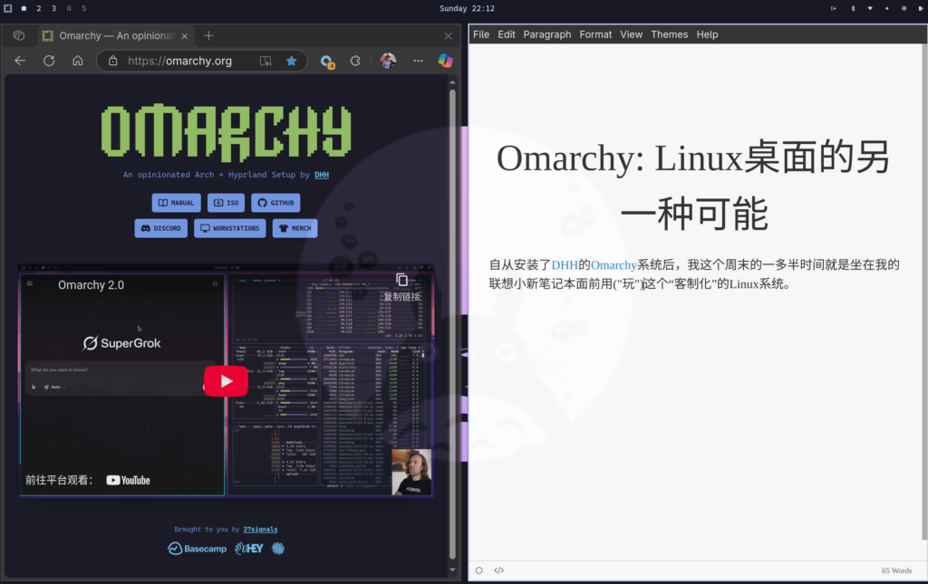
Task: Click the webpage scrollbar down arrow
Action: [x=452, y=570]
